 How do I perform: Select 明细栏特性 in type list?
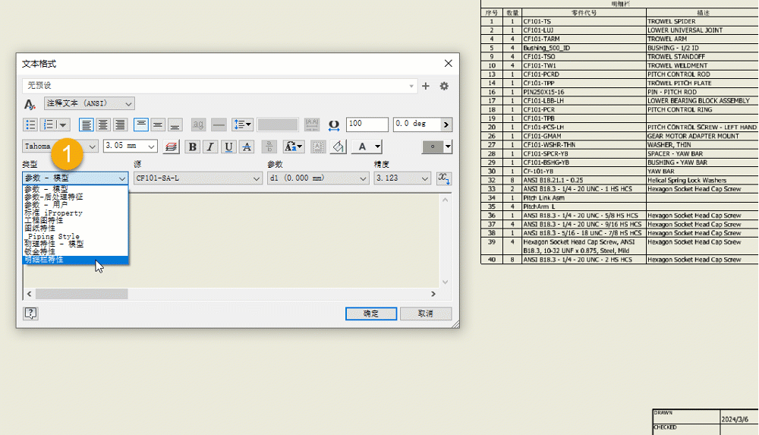click(x=75, y=260)
